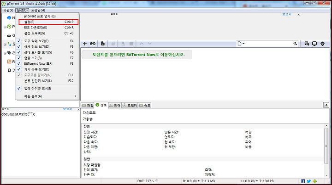This screenshot has height=185, width=332.
Task: Click the Stop square toolbar icon
Action: [131, 44]
